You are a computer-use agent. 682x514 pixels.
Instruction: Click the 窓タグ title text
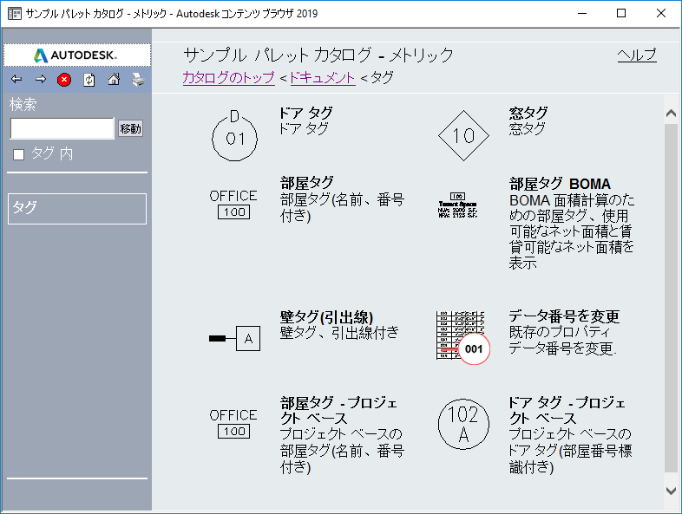528,113
